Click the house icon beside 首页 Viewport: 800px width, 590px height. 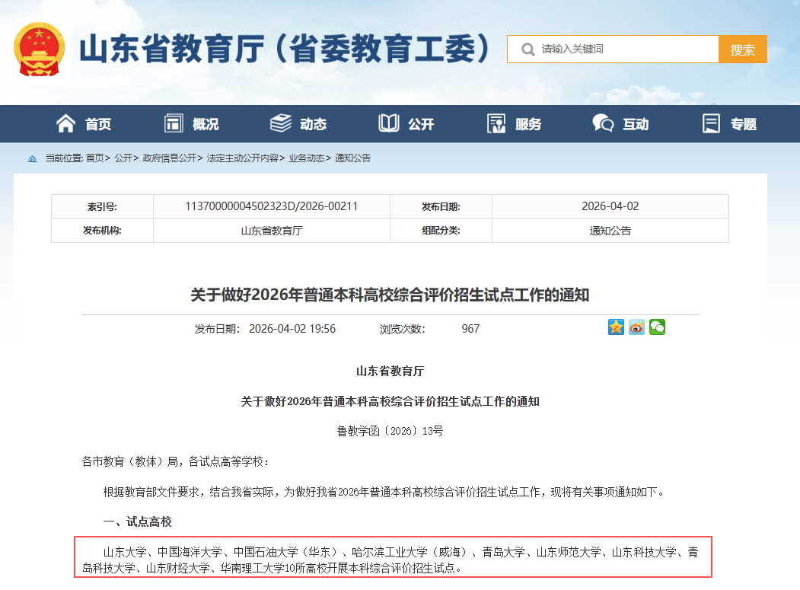65,123
